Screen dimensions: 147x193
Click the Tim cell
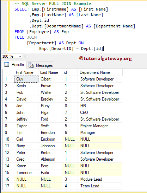(26, 133)
